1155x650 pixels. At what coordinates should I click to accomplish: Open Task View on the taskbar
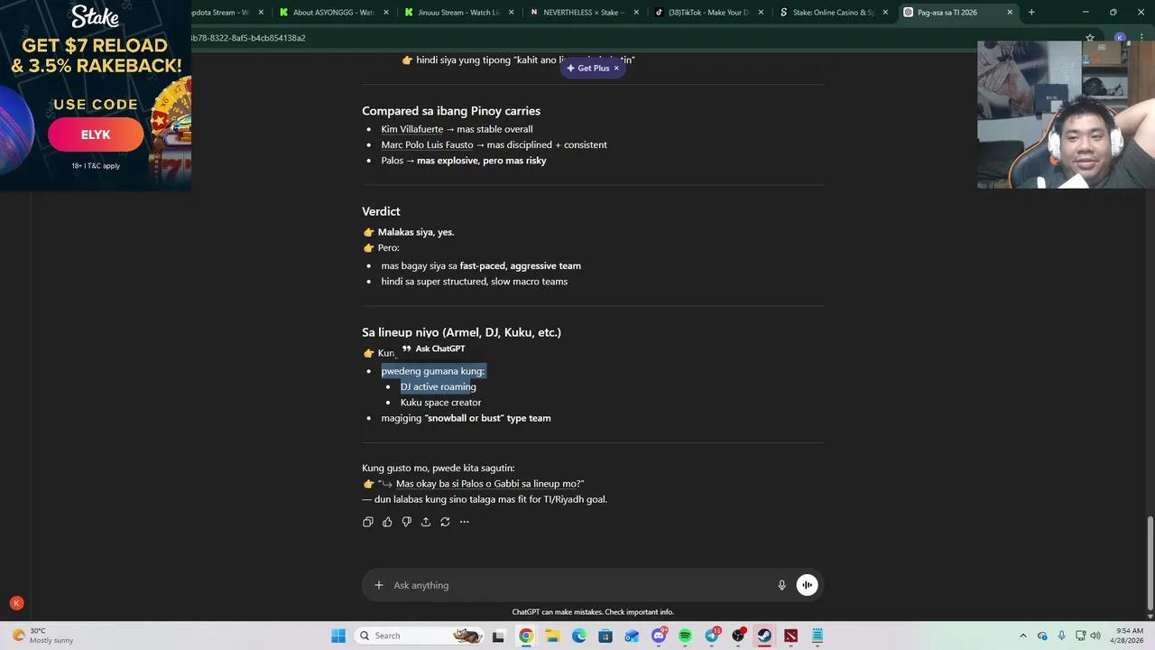[498, 636]
